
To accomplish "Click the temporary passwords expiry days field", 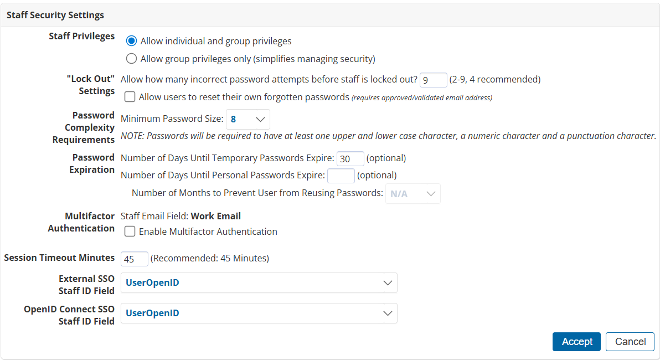I will pyautogui.click(x=350, y=158).
